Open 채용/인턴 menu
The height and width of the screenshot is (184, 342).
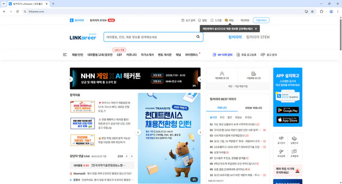tap(77, 55)
